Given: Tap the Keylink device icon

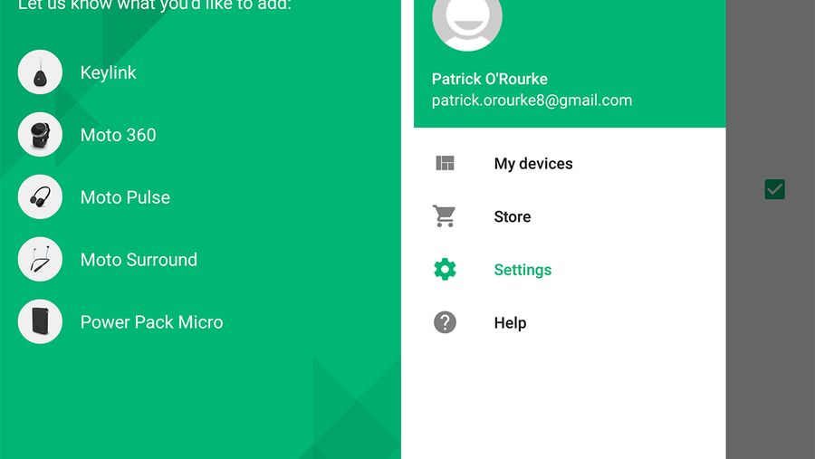Looking at the screenshot, I should pos(40,72).
